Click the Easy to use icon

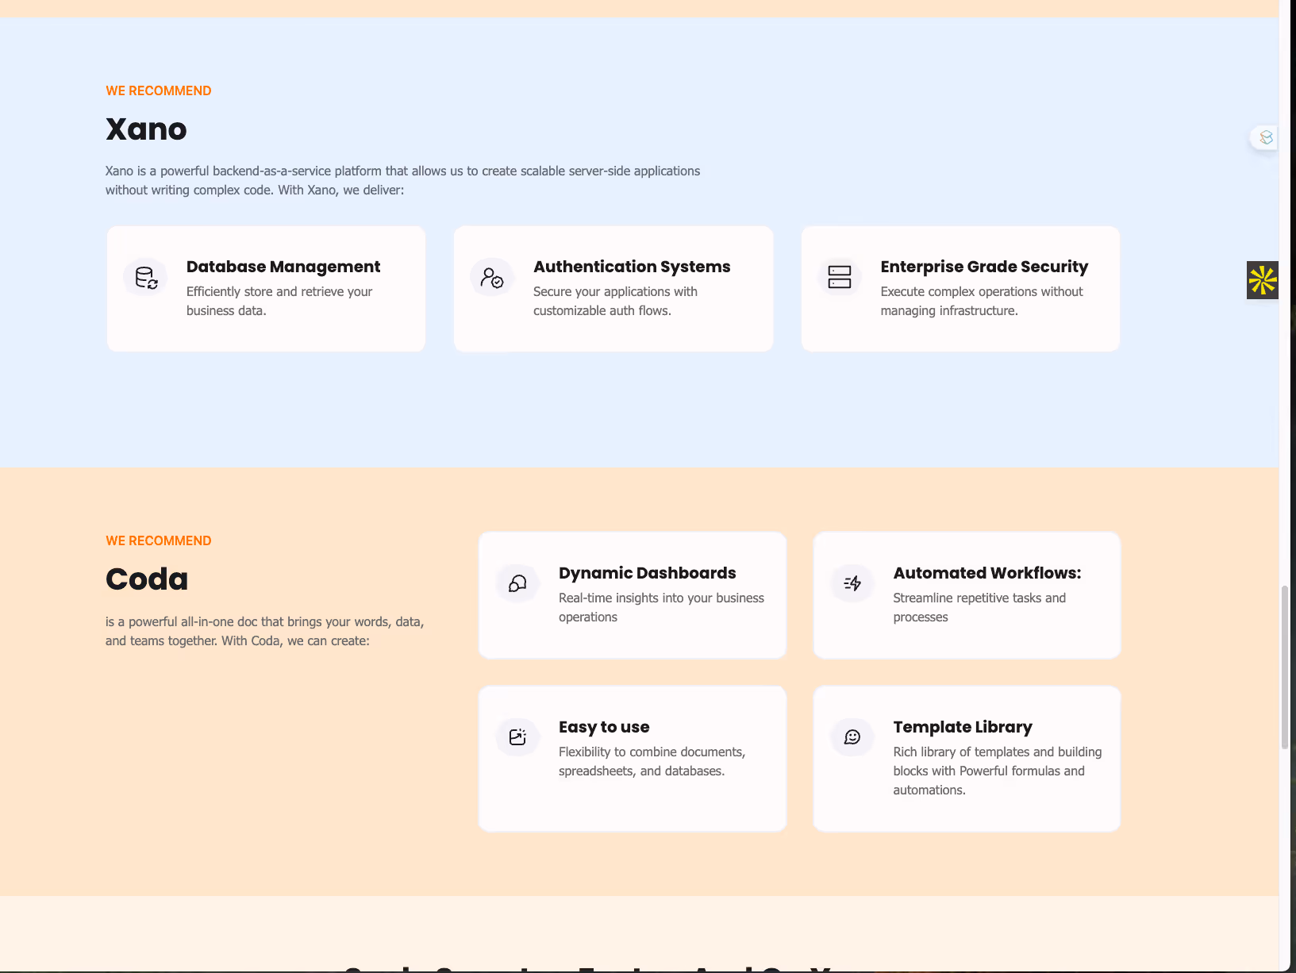tap(517, 737)
